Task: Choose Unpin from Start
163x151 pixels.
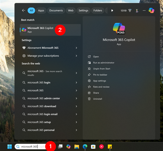Action: [102, 69]
